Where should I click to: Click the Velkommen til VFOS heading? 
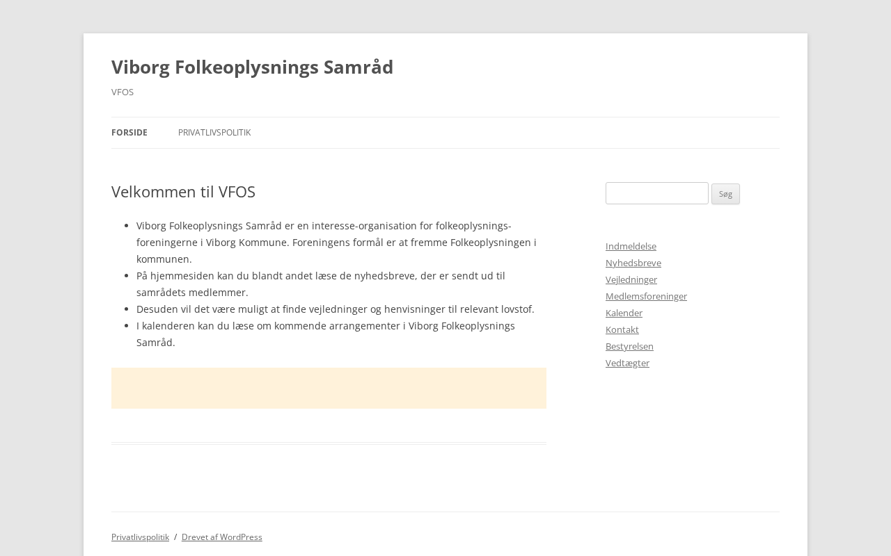tap(183, 192)
